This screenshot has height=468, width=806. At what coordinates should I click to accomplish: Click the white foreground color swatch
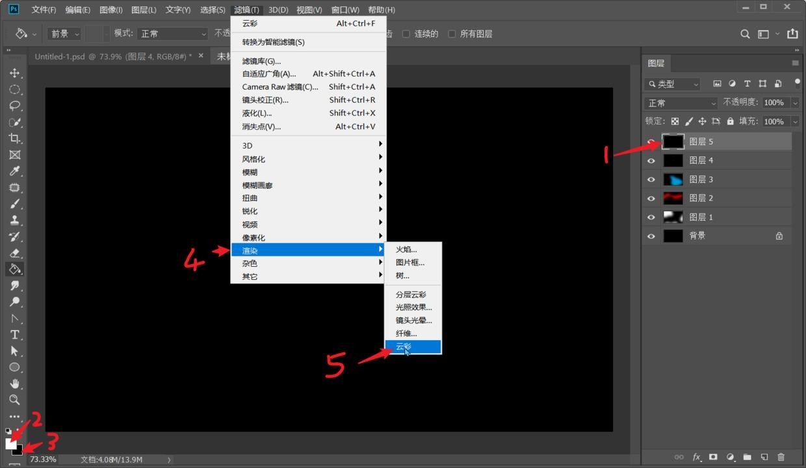[x=10, y=443]
